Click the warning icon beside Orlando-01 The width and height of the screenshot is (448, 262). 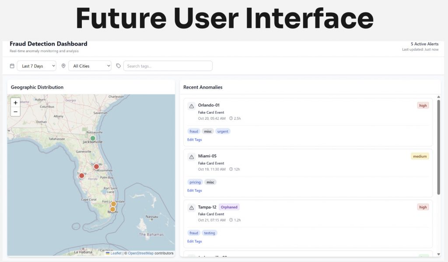click(x=191, y=106)
